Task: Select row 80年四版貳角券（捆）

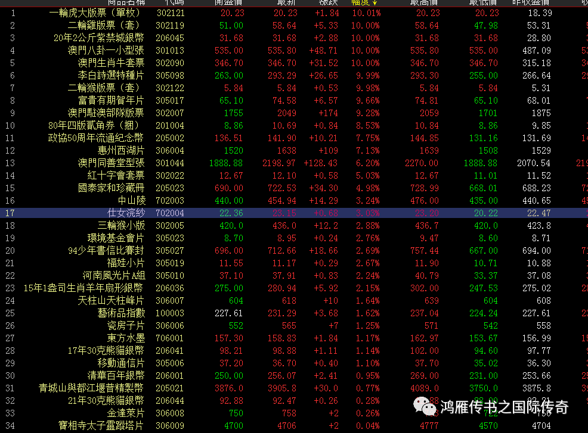Action: click(x=294, y=126)
